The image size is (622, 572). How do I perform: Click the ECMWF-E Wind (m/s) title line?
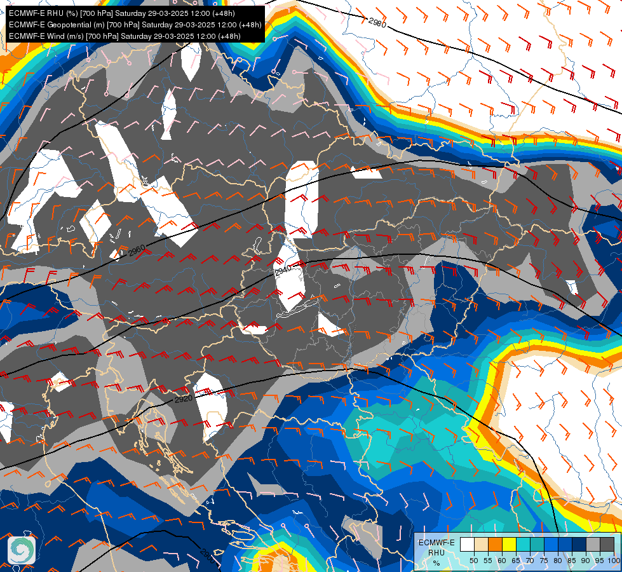125,36
